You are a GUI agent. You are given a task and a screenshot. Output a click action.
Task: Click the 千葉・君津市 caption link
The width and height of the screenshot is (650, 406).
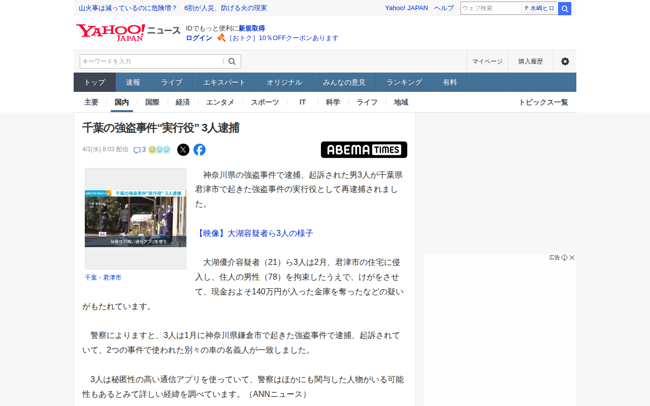103,278
